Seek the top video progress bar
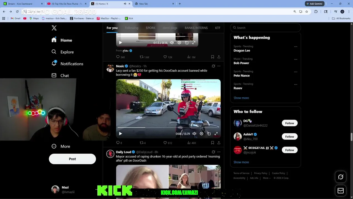Screen dimensions: 353x199 [x=157, y=36]
